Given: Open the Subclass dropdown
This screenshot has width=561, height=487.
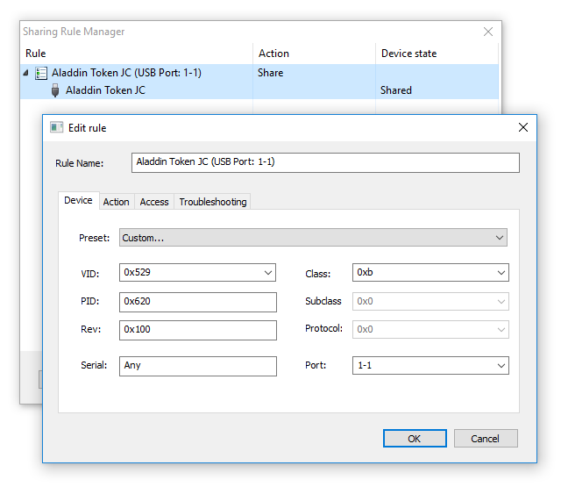Looking at the screenshot, I should pyautogui.click(x=430, y=302).
